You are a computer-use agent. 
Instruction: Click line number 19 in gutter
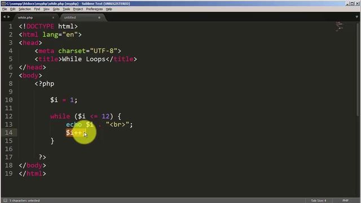[x=9, y=174]
